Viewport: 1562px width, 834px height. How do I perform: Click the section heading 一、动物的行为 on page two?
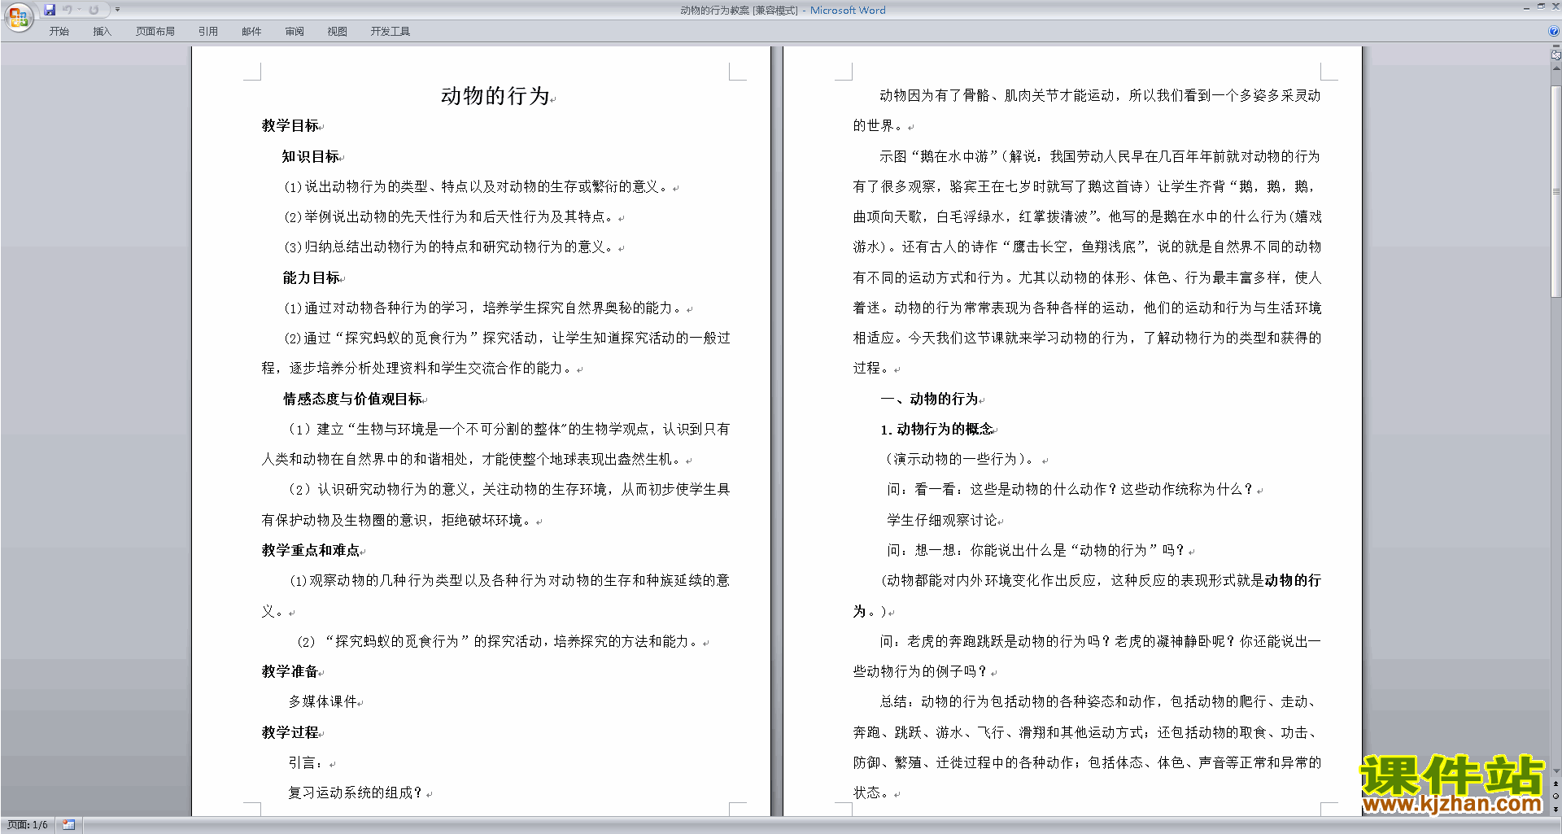coord(929,399)
